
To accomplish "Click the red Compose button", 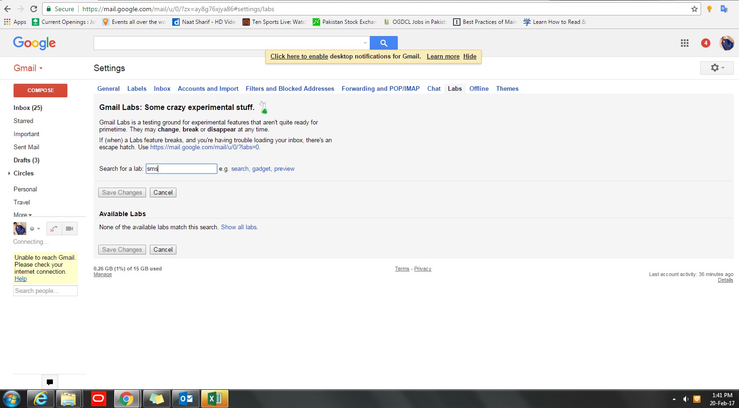I will pos(40,90).
